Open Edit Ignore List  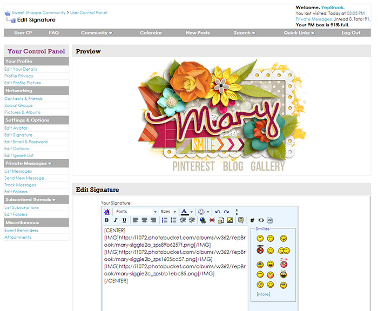(19, 155)
